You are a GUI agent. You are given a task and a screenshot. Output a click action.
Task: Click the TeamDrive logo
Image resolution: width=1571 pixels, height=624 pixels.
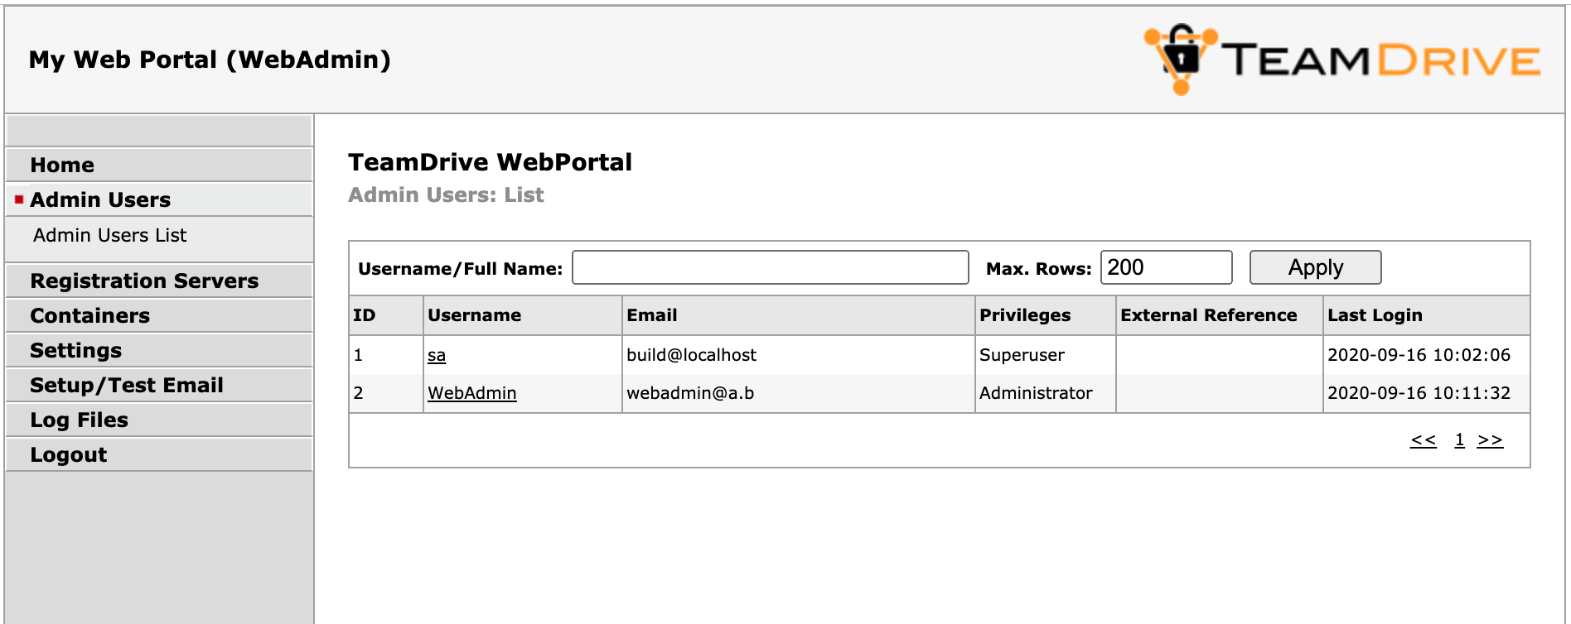(1342, 58)
